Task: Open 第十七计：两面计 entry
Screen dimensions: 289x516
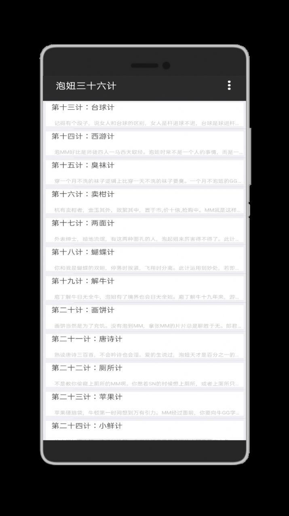Action: pyautogui.click(x=144, y=230)
